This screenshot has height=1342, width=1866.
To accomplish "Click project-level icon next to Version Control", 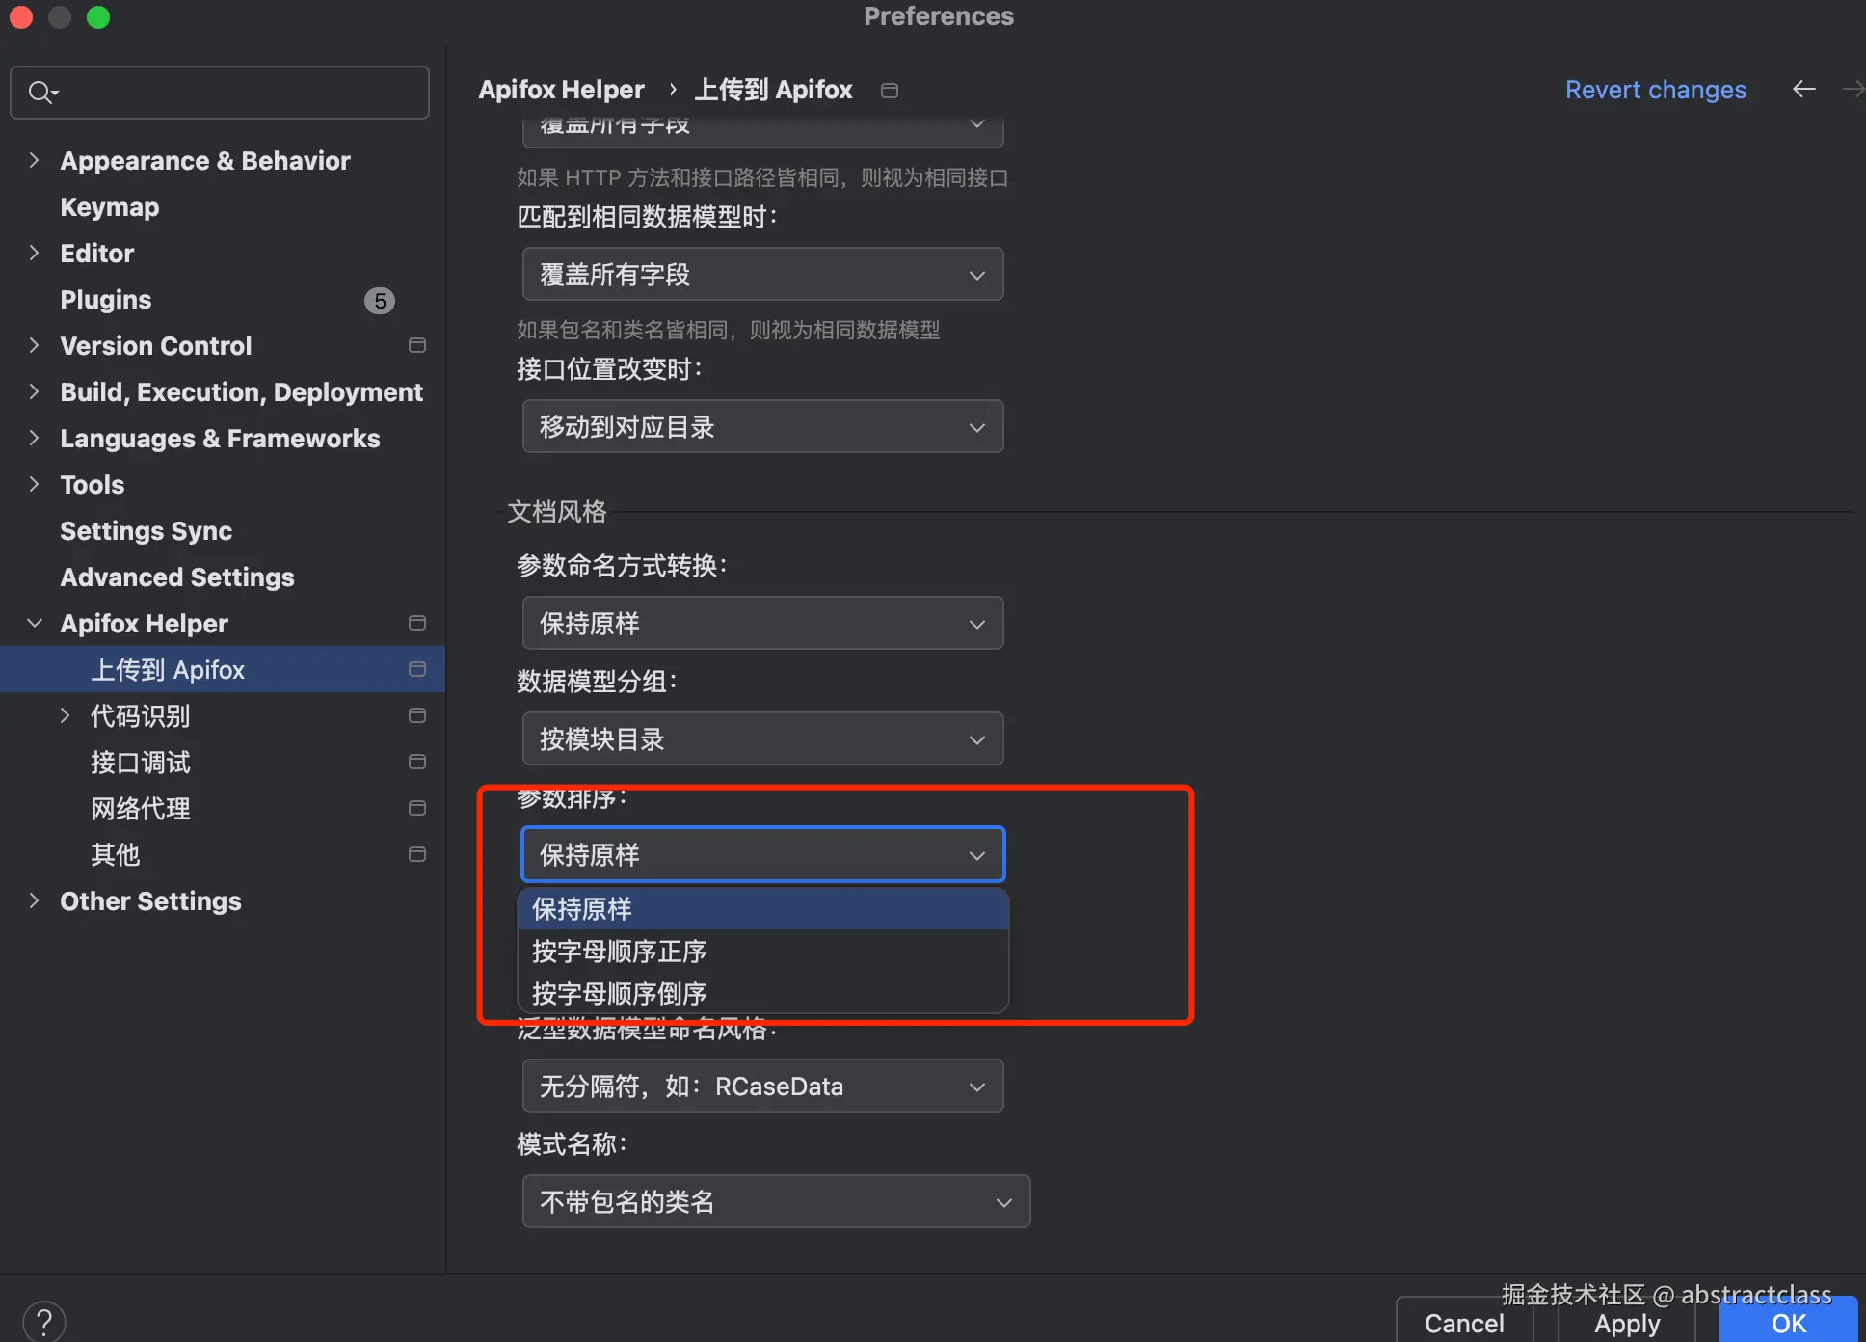I will pos(417,345).
